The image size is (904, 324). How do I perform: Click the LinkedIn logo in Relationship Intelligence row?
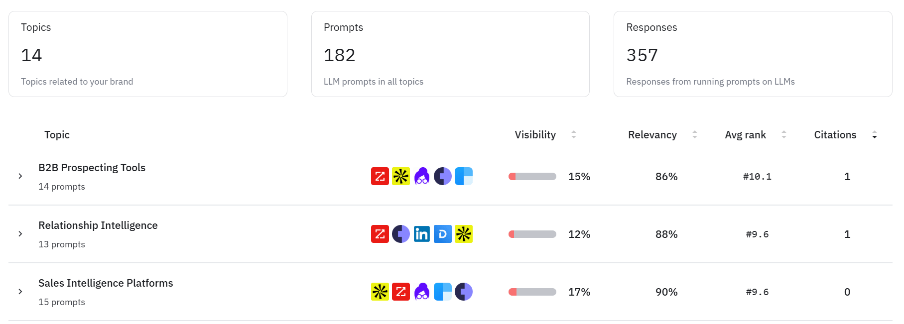click(421, 234)
